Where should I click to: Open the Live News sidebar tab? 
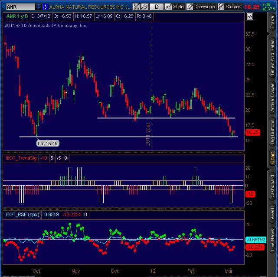pyautogui.click(x=272, y=240)
